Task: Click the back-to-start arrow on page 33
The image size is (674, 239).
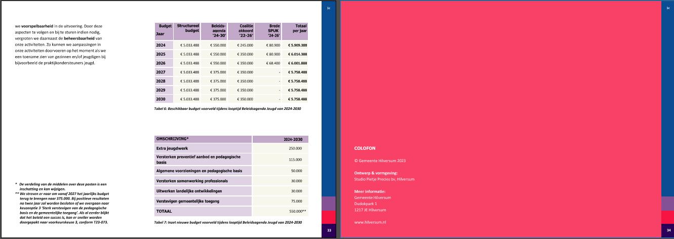Action: [329, 8]
